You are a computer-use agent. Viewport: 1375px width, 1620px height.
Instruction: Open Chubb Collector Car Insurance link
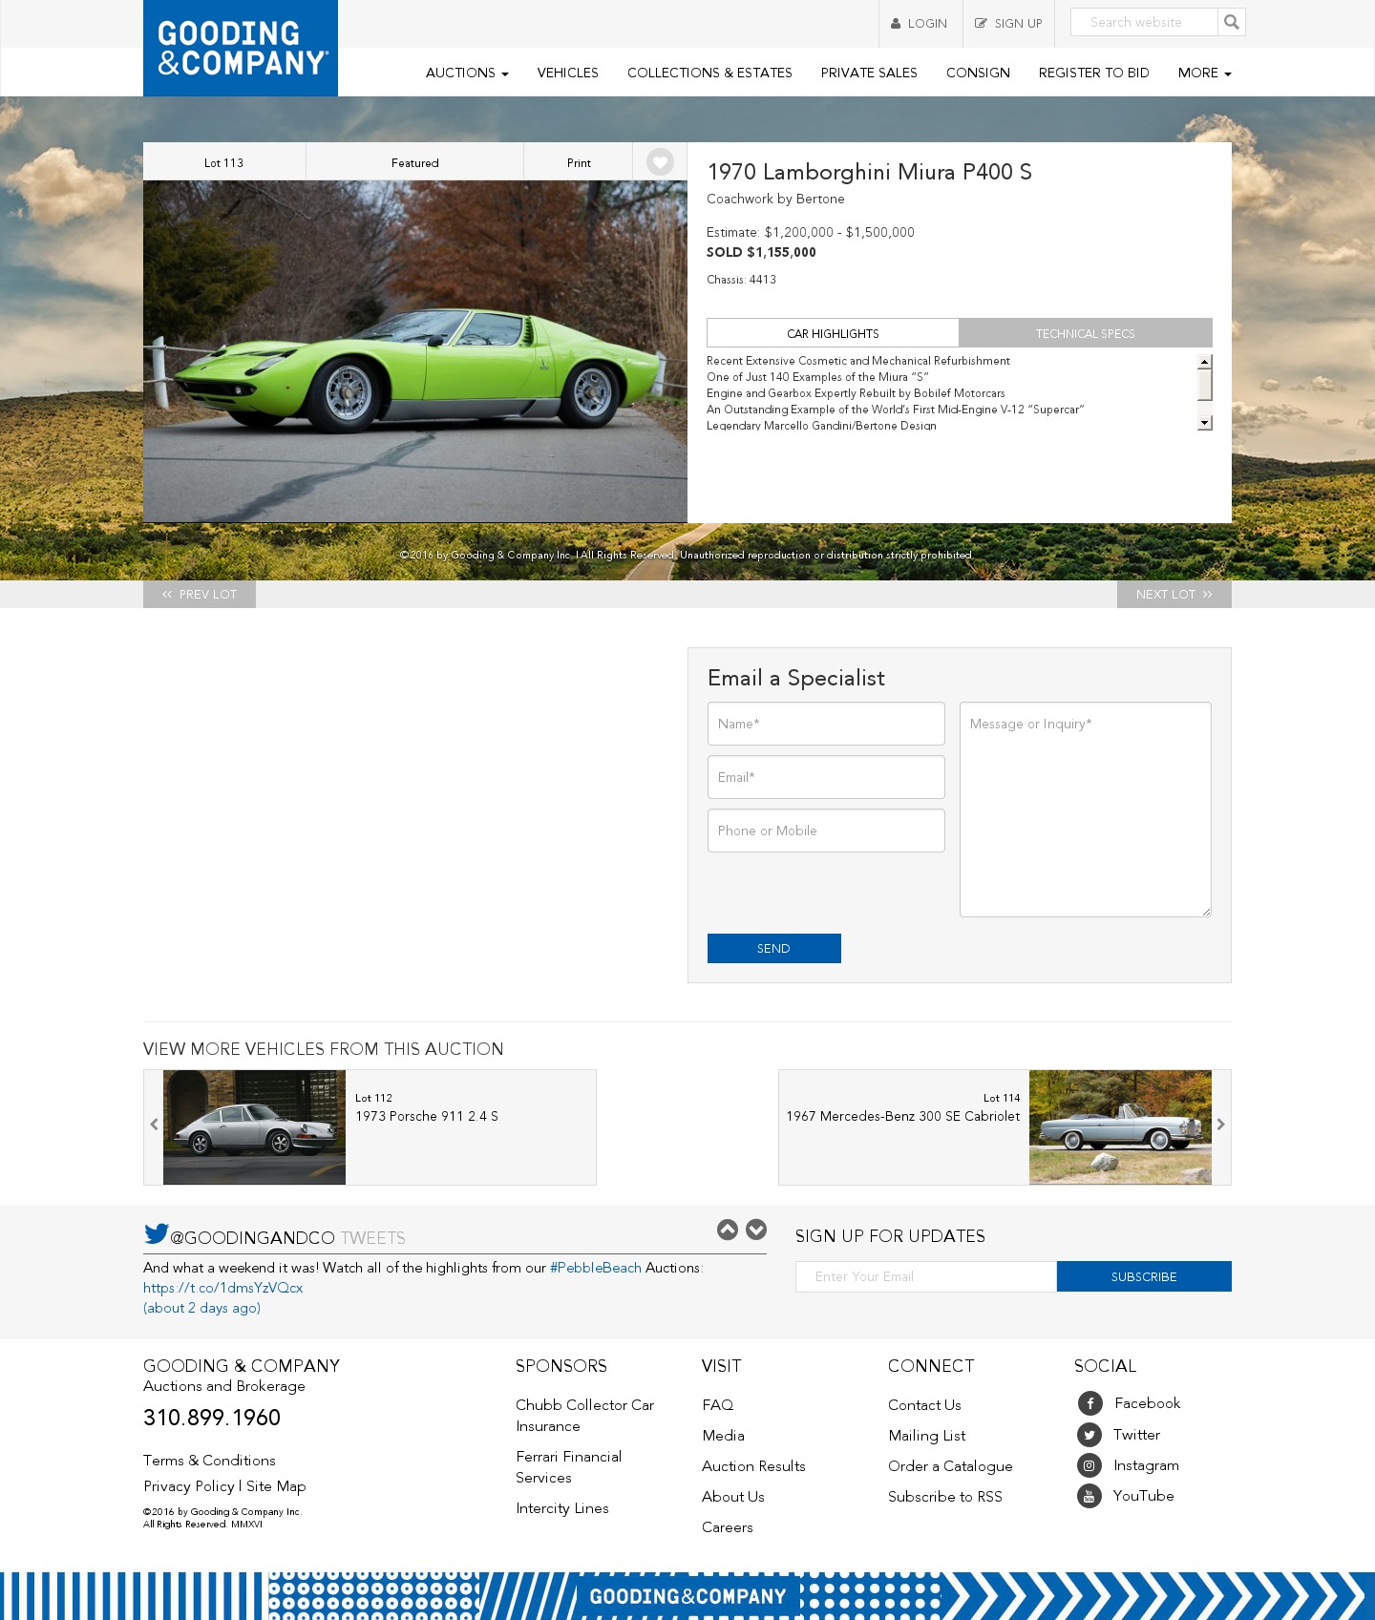tap(584, 1416)
